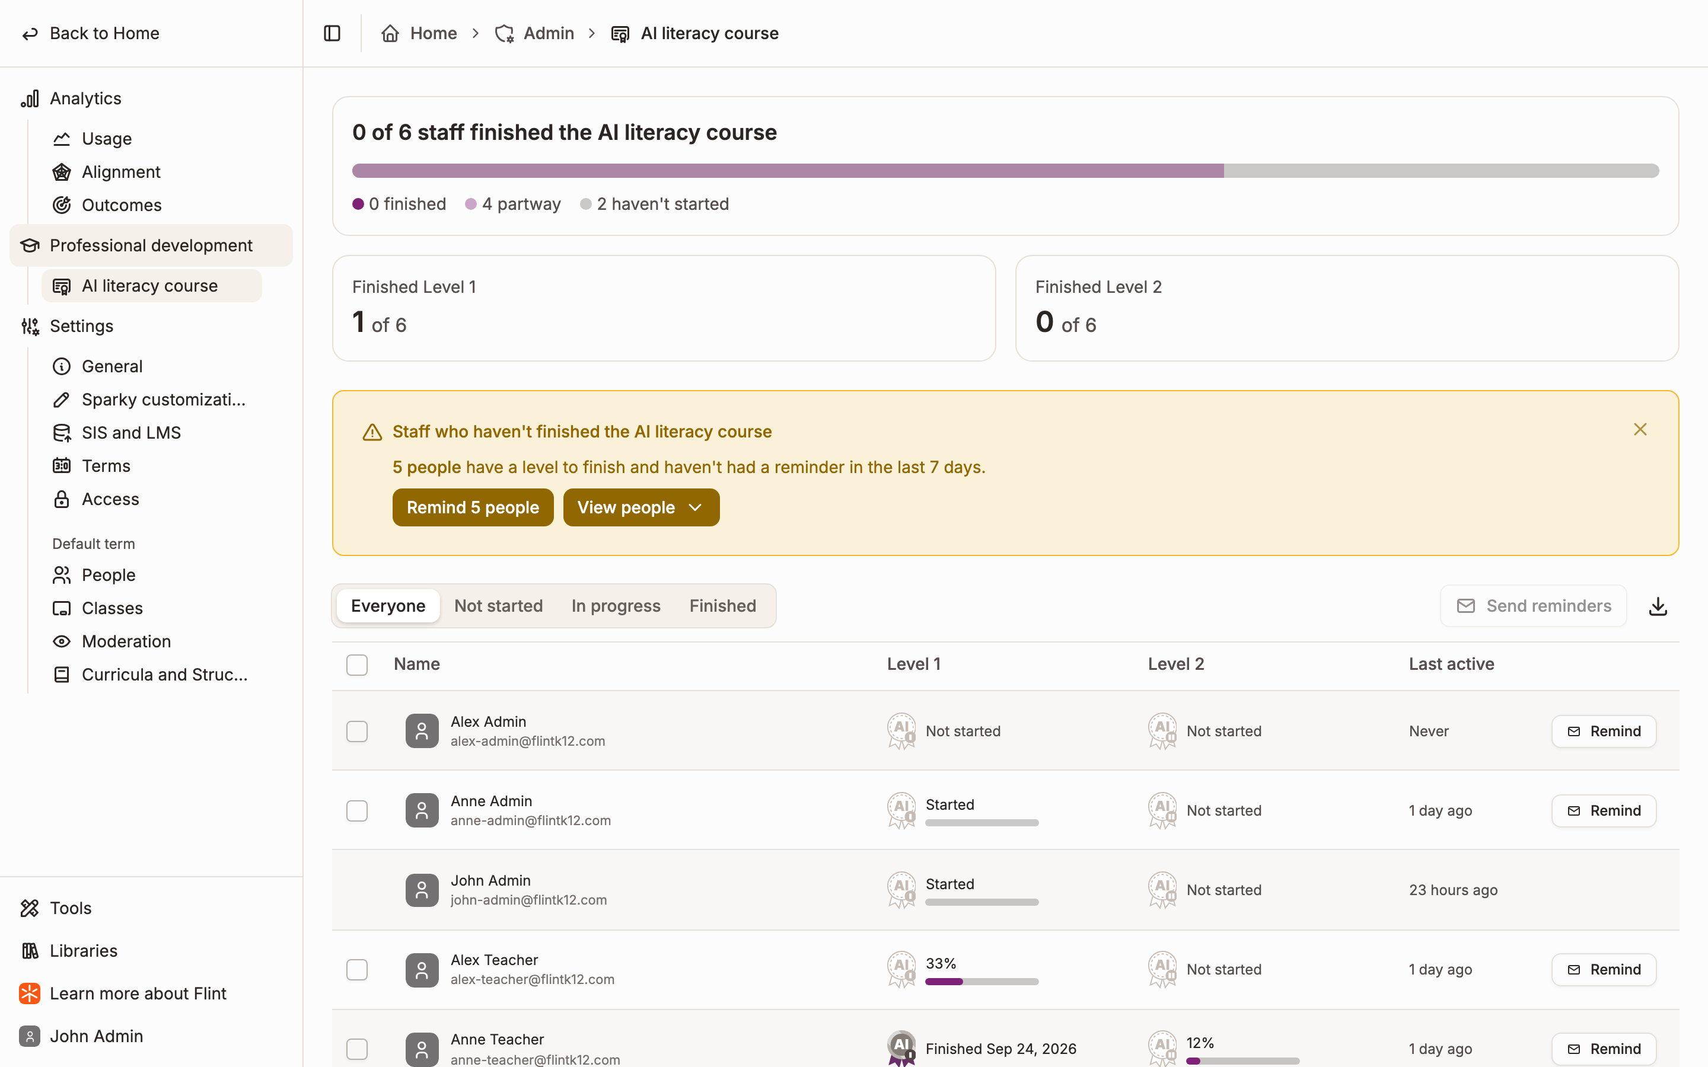Check the Alex Teacher row checkbox

tap(357, 970)
